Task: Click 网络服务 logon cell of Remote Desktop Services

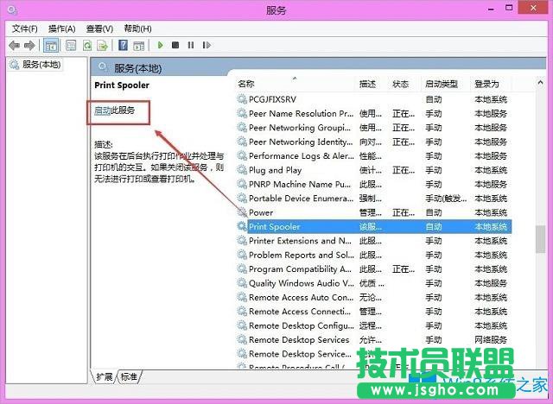Action: click(x=491, y=339)
